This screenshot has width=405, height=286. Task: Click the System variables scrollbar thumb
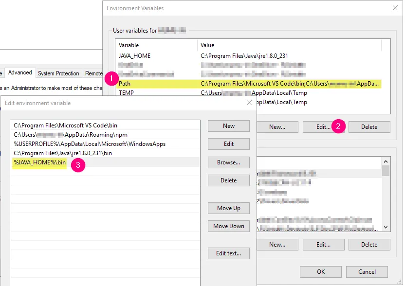click(386, 171)
